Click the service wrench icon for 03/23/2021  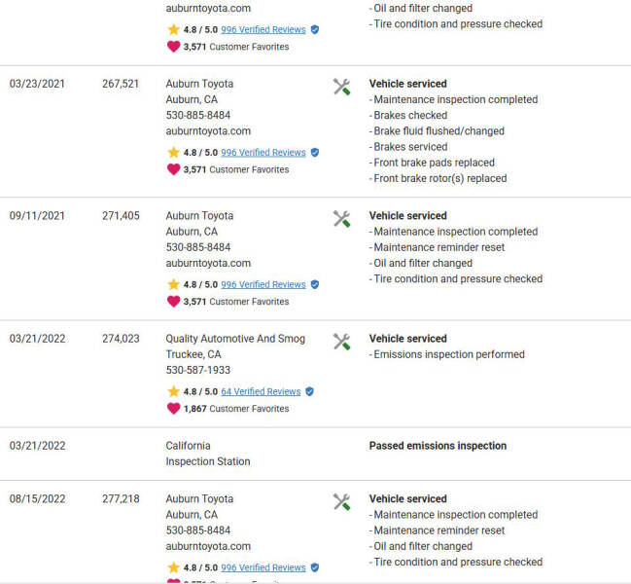click(x=341, y=87)
